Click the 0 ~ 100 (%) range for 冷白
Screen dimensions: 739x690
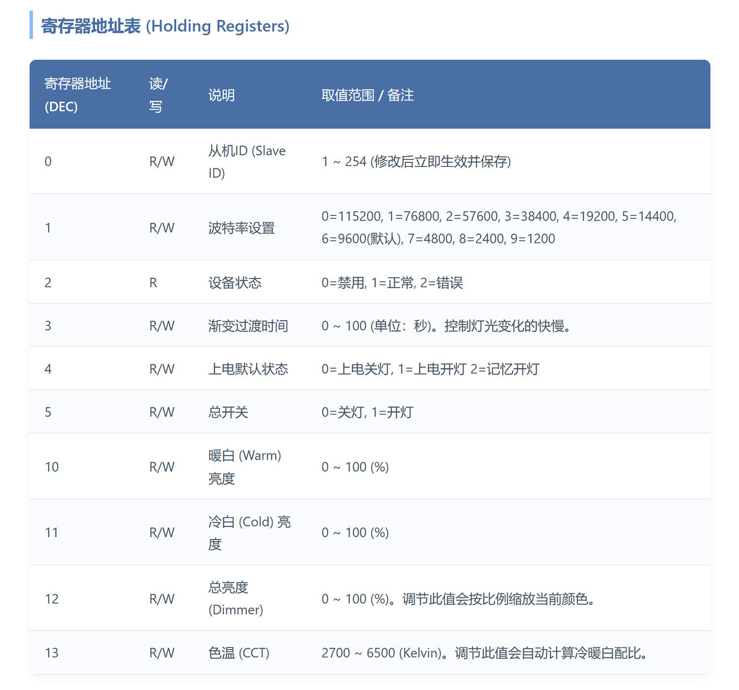(355, 532)
